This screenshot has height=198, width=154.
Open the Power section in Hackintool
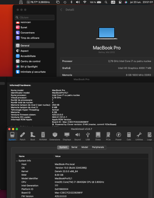pyautogui.click(x=118, y=136)
